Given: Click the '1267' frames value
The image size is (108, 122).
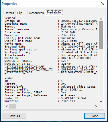Looking at the screenshot, I should [x=65, y=61].
